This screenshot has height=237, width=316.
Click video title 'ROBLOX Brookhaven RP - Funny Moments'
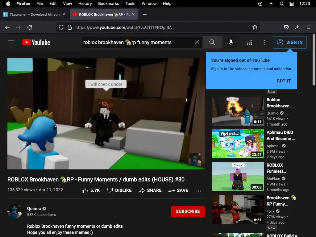pos(96,179)
